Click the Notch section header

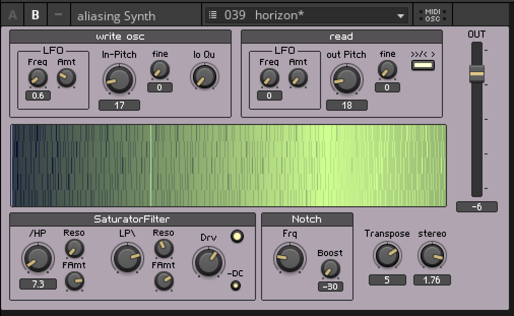coord(307,219)
